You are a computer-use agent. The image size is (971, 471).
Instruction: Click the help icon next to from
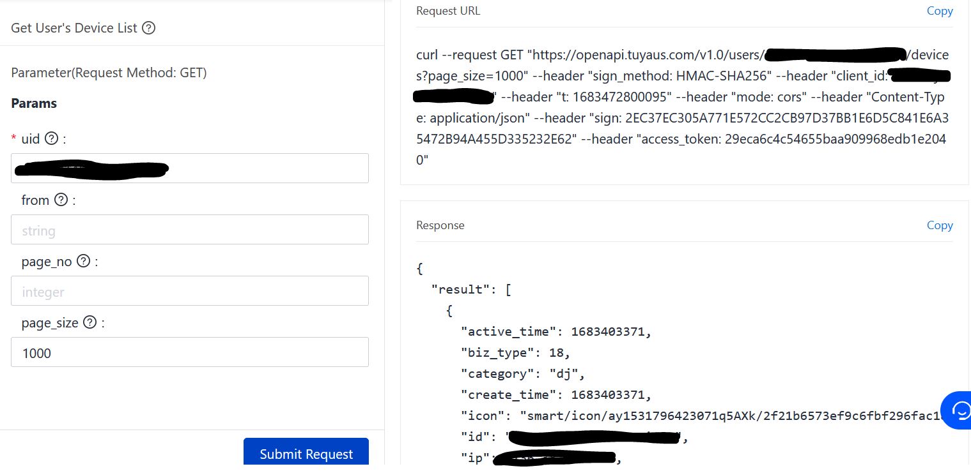pos(61,200)
